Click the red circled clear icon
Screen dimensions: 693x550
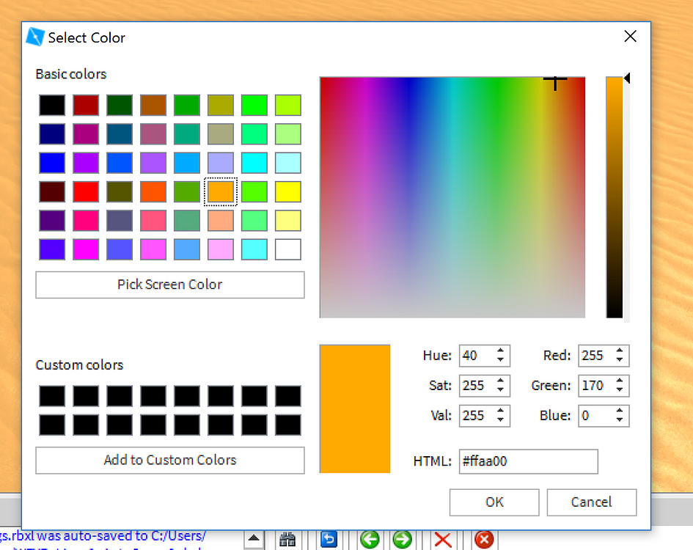(484, 538)
